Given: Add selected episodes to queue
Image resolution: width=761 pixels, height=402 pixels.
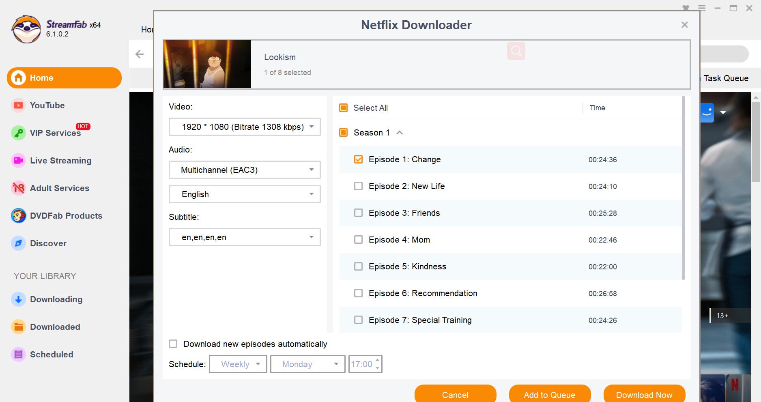Looking at the screenshot, I should [x=549, y=394].
